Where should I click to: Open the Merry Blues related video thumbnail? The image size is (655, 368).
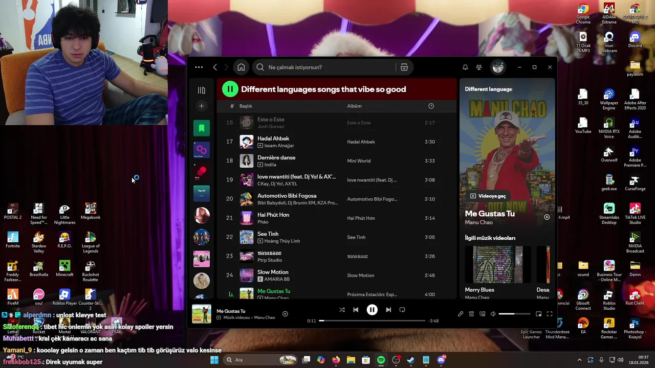[x=497, y=265]
